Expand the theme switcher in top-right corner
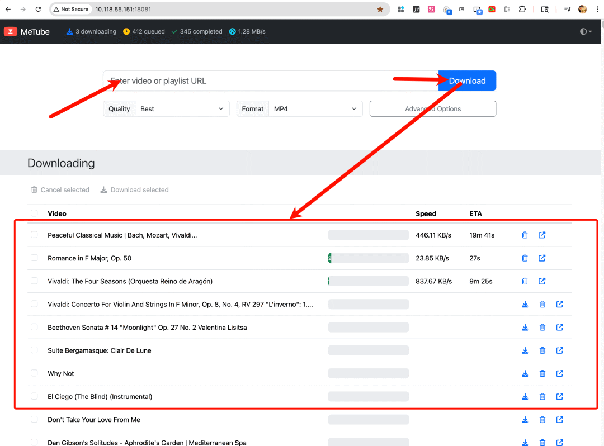The height and width of the screenshot is (446, 604). (x=586, y=32)
